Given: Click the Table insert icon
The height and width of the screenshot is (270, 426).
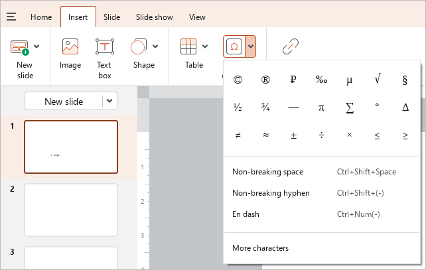Looking at the screenshot, I should click(x=188, y=46).
